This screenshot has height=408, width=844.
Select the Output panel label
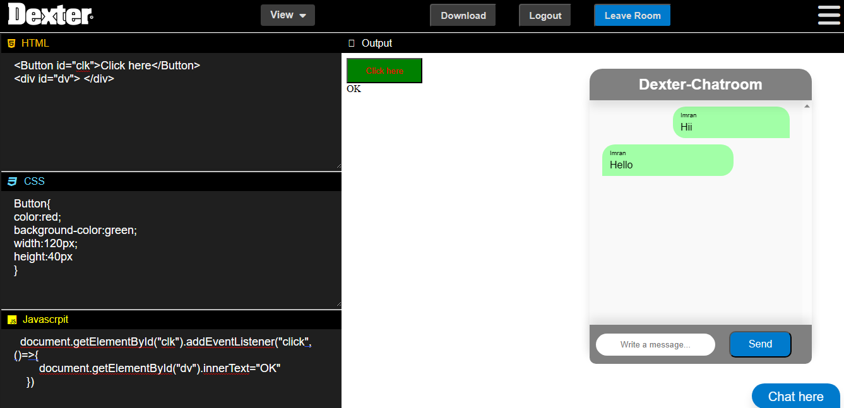[x=377, y=44]
